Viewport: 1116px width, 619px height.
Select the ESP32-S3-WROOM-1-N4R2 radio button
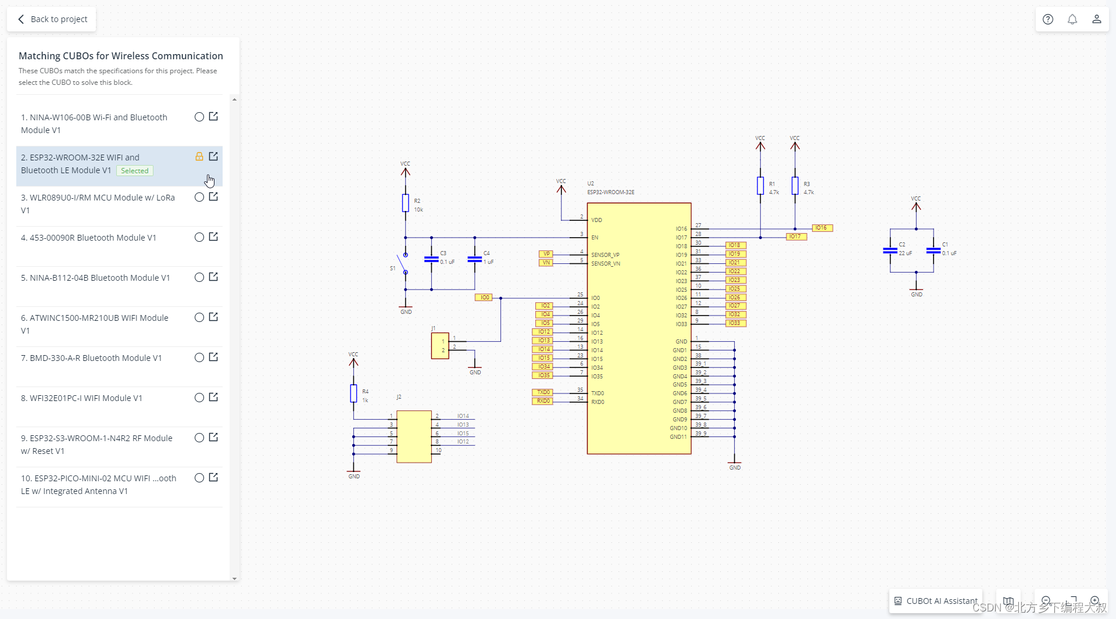(x=199, y=438)
